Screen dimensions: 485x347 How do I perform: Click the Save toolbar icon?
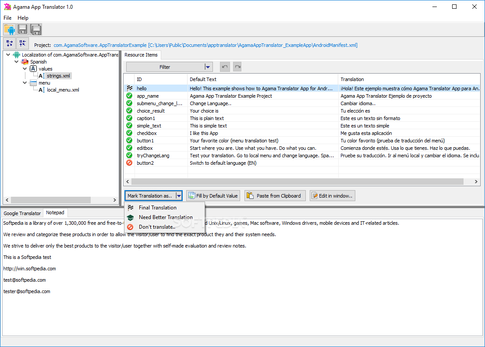point(23,29)
